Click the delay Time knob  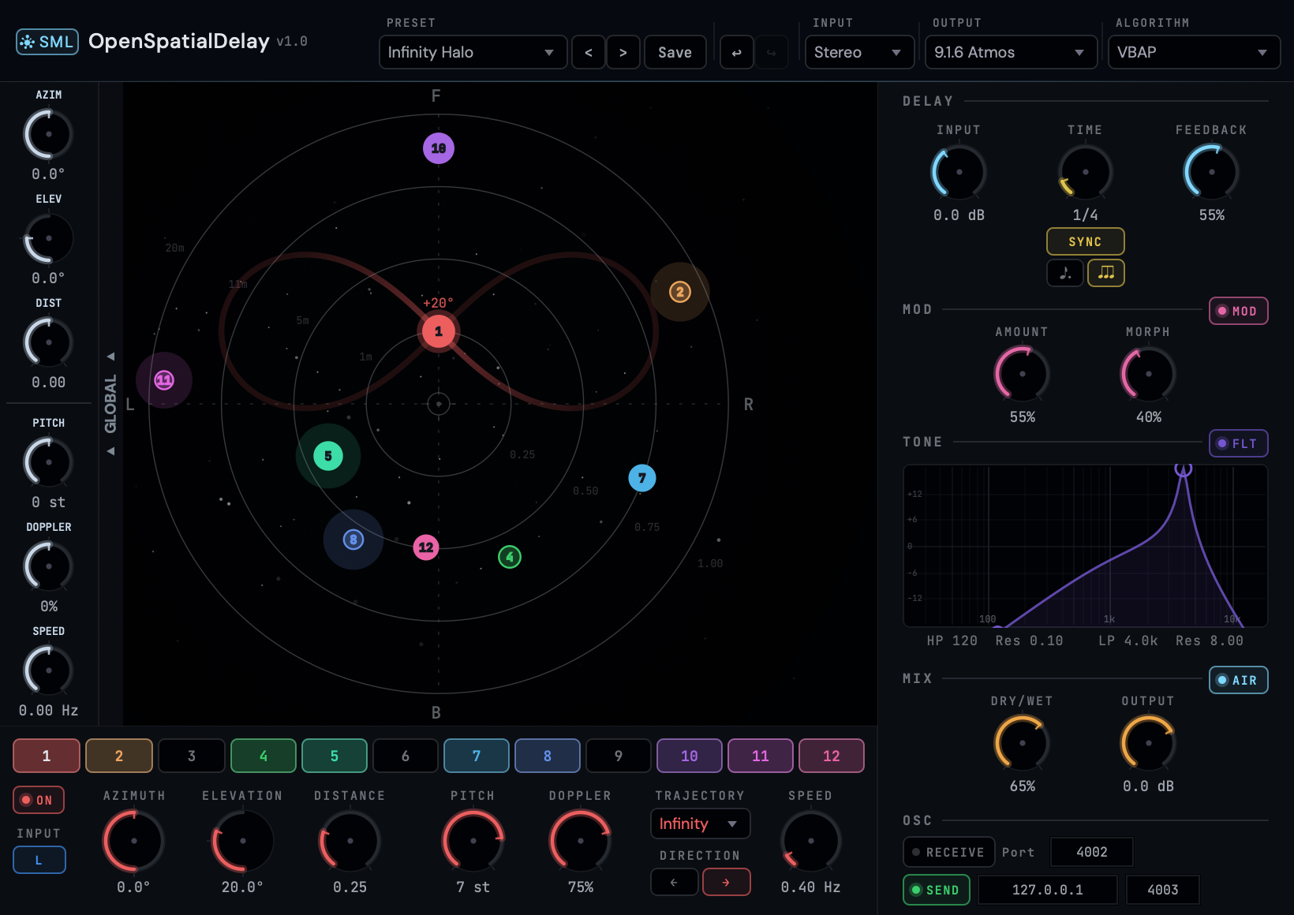[x=1086, y=172]
